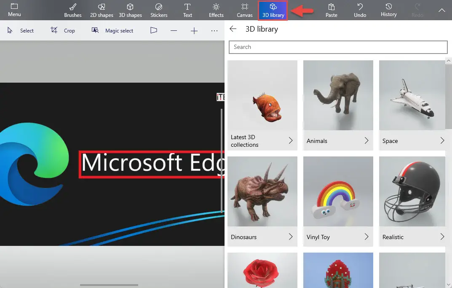Click the Paste button

(x=331, y=10)
